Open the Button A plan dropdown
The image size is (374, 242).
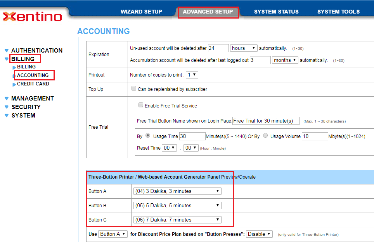177,191
